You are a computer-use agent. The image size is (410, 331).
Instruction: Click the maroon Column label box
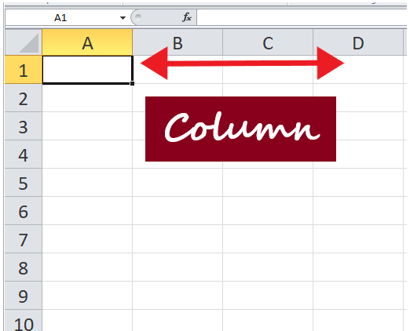[240, 129]
